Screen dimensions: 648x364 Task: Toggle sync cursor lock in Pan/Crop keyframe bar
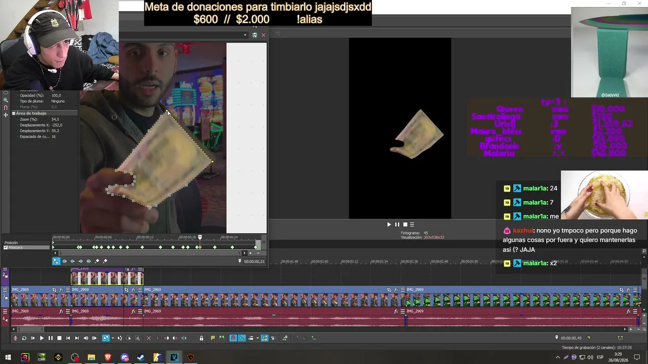tap(56, 261)
